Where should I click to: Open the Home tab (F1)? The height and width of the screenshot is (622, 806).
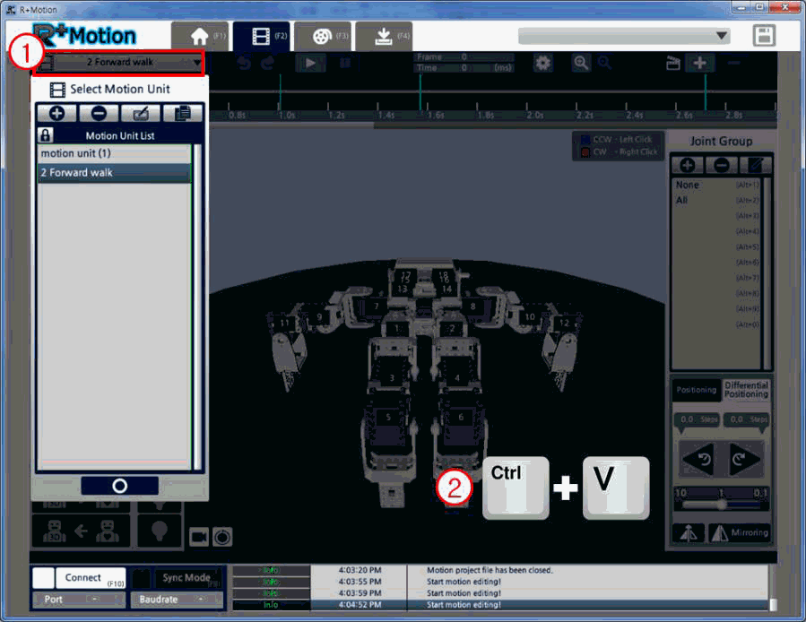[200, 36]
